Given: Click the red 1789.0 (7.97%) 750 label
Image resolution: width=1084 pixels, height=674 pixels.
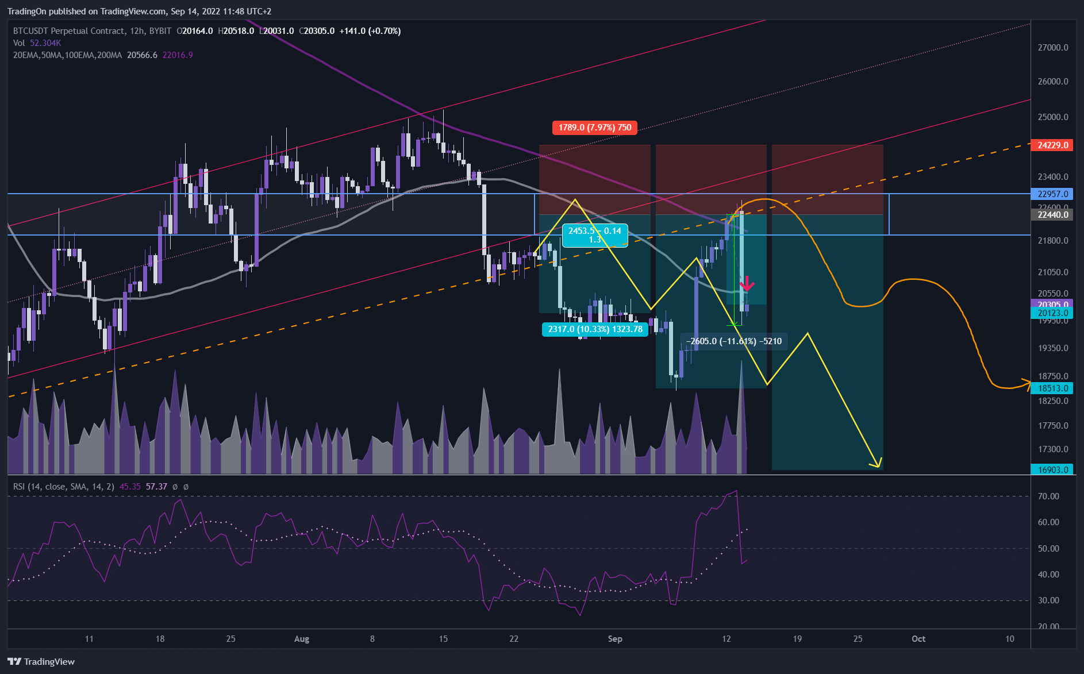Looking at the screenshot, I should click(595, 128).
